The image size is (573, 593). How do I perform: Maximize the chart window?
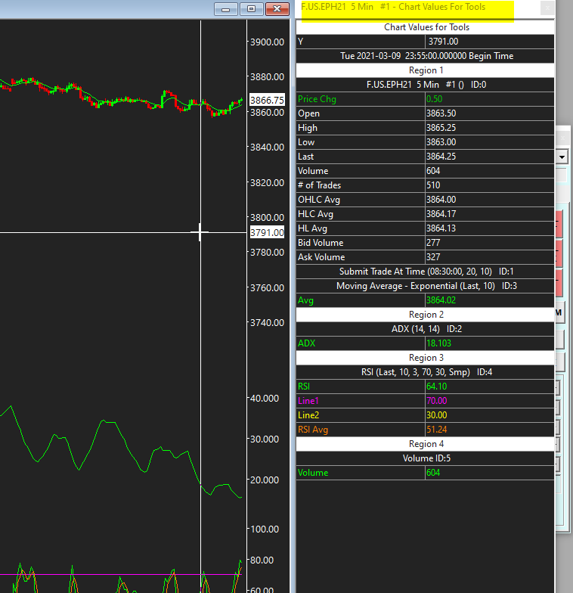point(251,9)
